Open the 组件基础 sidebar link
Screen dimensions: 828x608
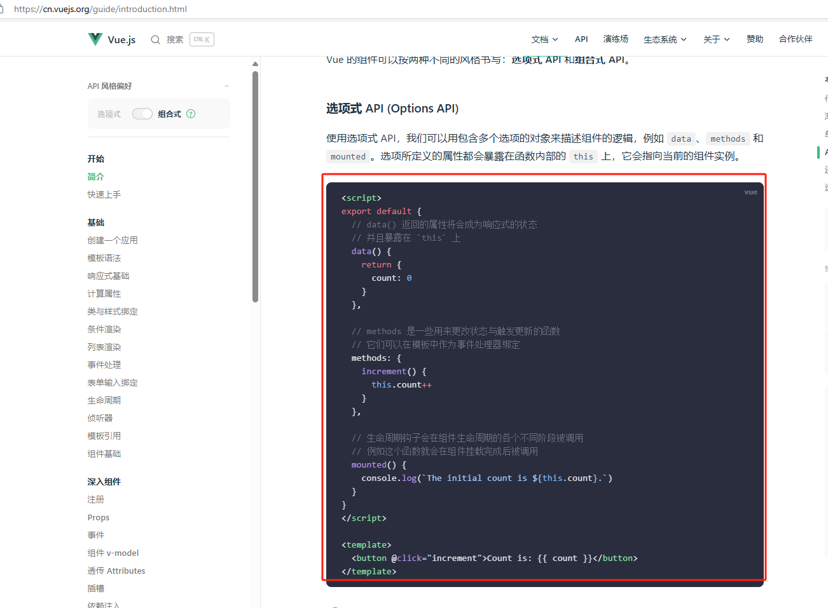(x=104, y=454)
